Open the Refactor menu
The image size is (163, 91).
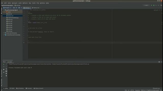pyautogui.click(x=25, y=3)
